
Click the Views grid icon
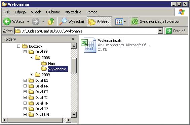[x=119, y=22]
